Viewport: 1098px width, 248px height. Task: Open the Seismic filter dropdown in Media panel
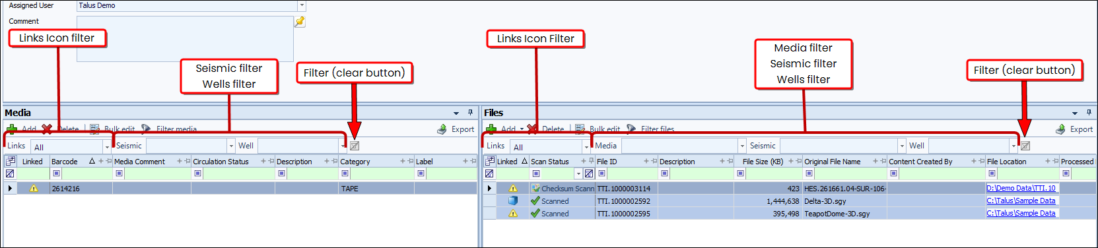231,146
